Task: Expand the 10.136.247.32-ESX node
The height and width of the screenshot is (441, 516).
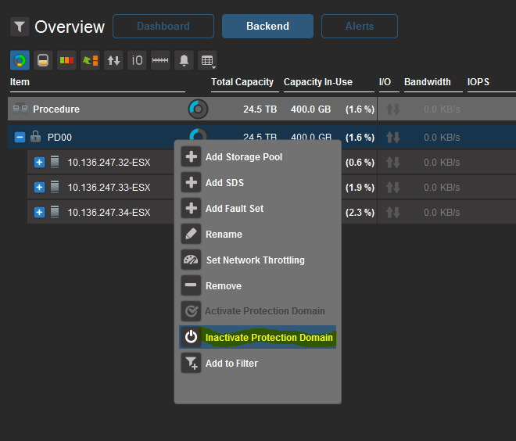Action: (40, 163)
